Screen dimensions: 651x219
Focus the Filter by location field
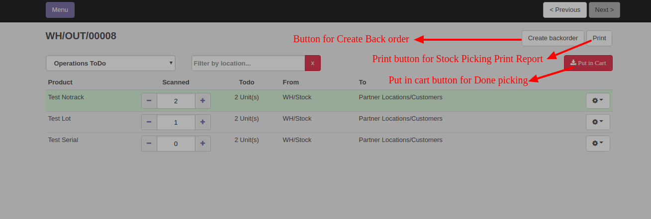[x=248, y=63]
